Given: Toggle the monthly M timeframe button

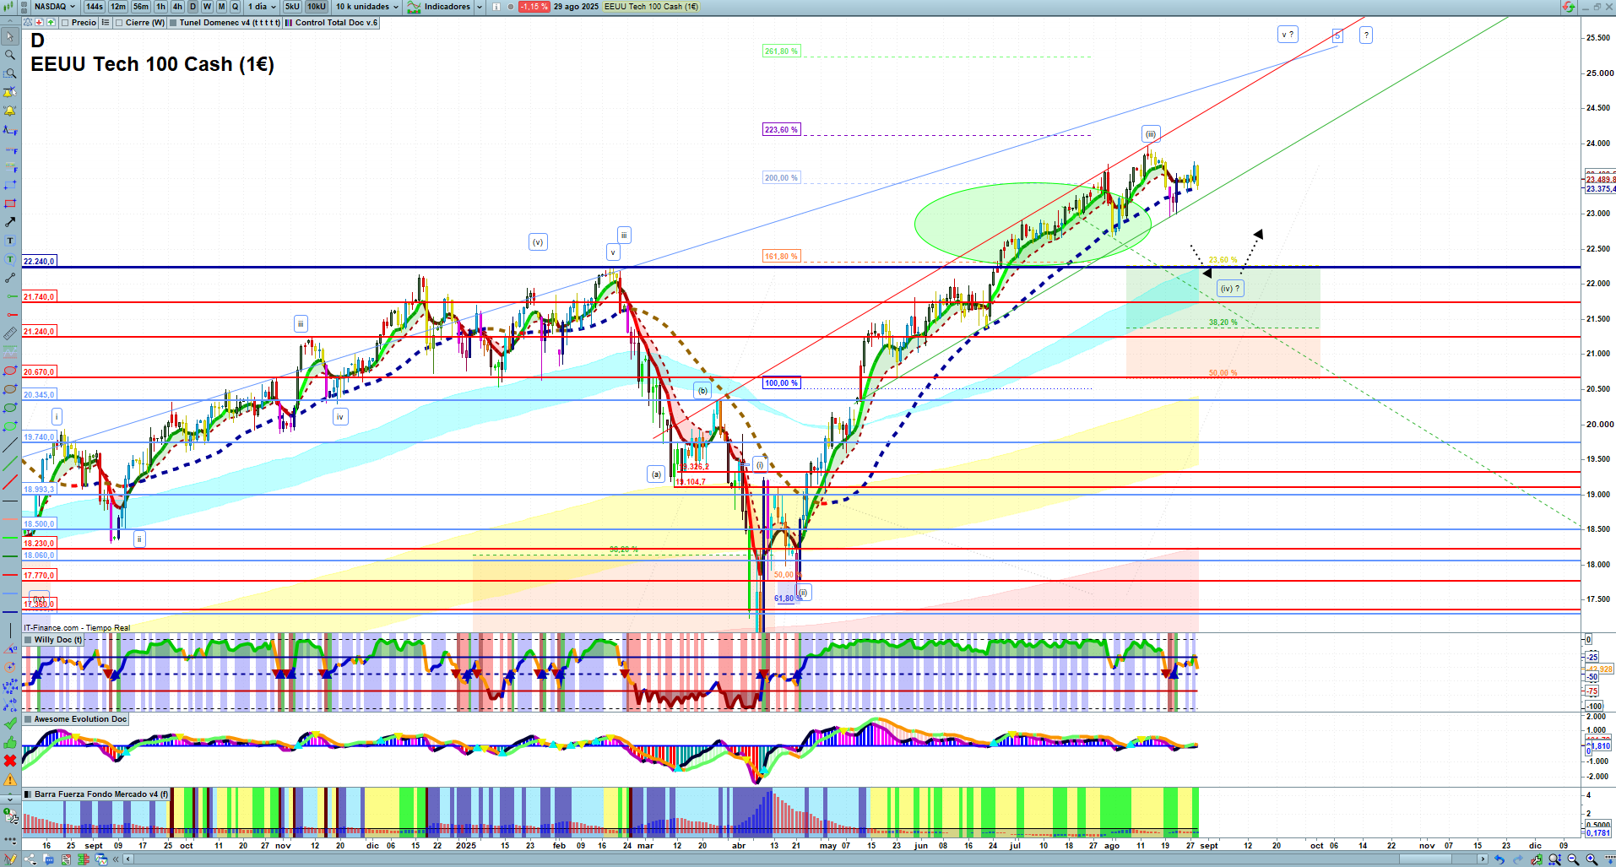Looking at the screenshot, I should [x=221, y=7].
